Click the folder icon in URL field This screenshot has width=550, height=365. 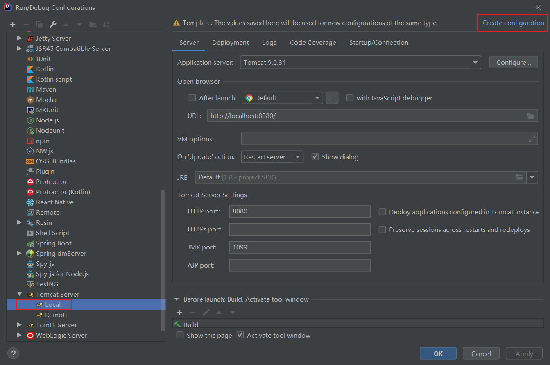tap(531, 116)
